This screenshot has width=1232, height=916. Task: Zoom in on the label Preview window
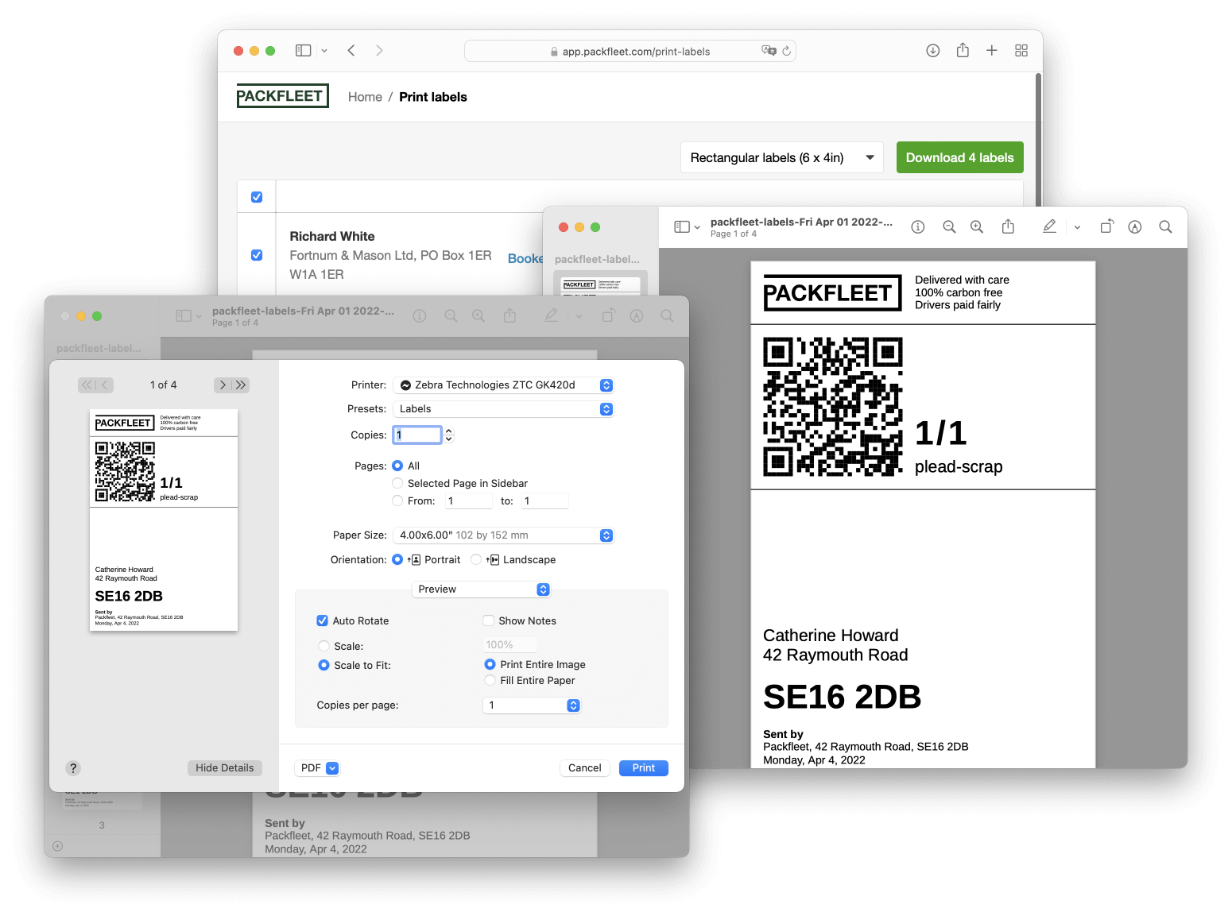[x=977, y=227]
